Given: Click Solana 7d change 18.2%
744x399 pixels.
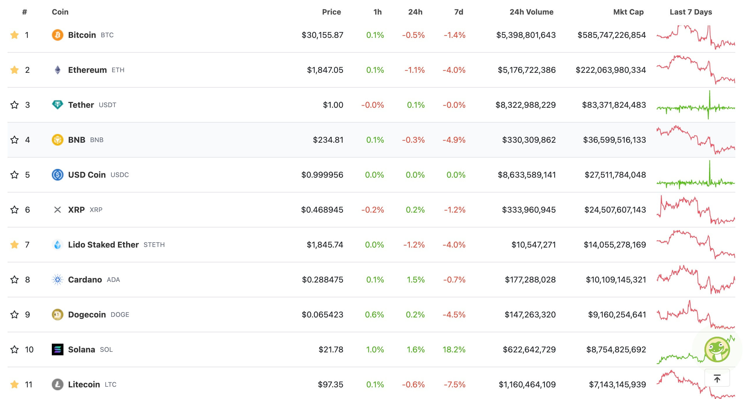Looking at the screenshot, I should [454, 349].
